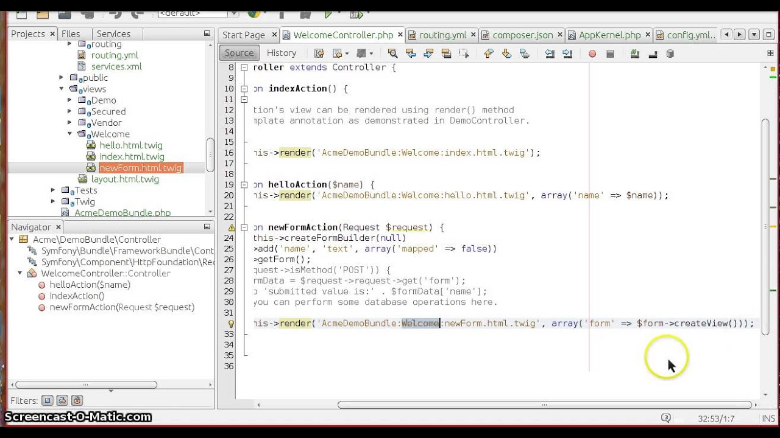Screen dimensions: 780x438
Task: Select newFormAction in Navigator list
Action: (x=122, y=307)
